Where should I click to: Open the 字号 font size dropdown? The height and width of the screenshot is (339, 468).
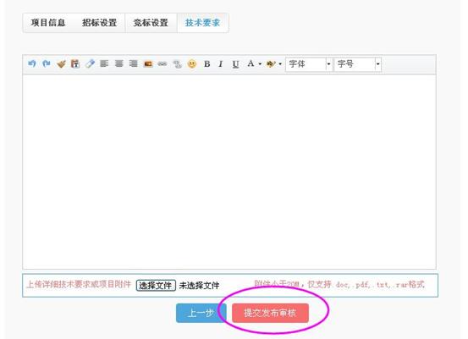(x=358, y=64)
